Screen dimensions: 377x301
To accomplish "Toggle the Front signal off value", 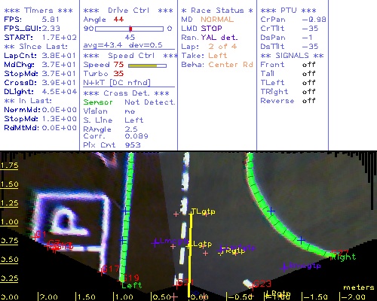I will (309, 65).
